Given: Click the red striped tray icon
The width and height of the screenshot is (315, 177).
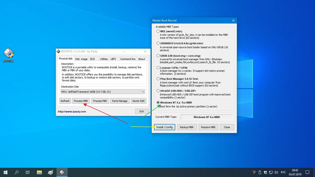Looking at the screenshot, I should point(254,172).
